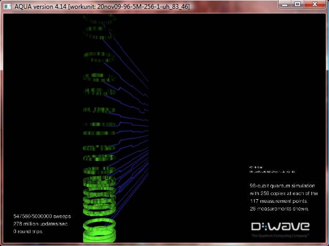Click the 547560/5000000 sweeps counter
Viewport: 329px width, 246px height.
pyautogui.click(x=42, y=216)
